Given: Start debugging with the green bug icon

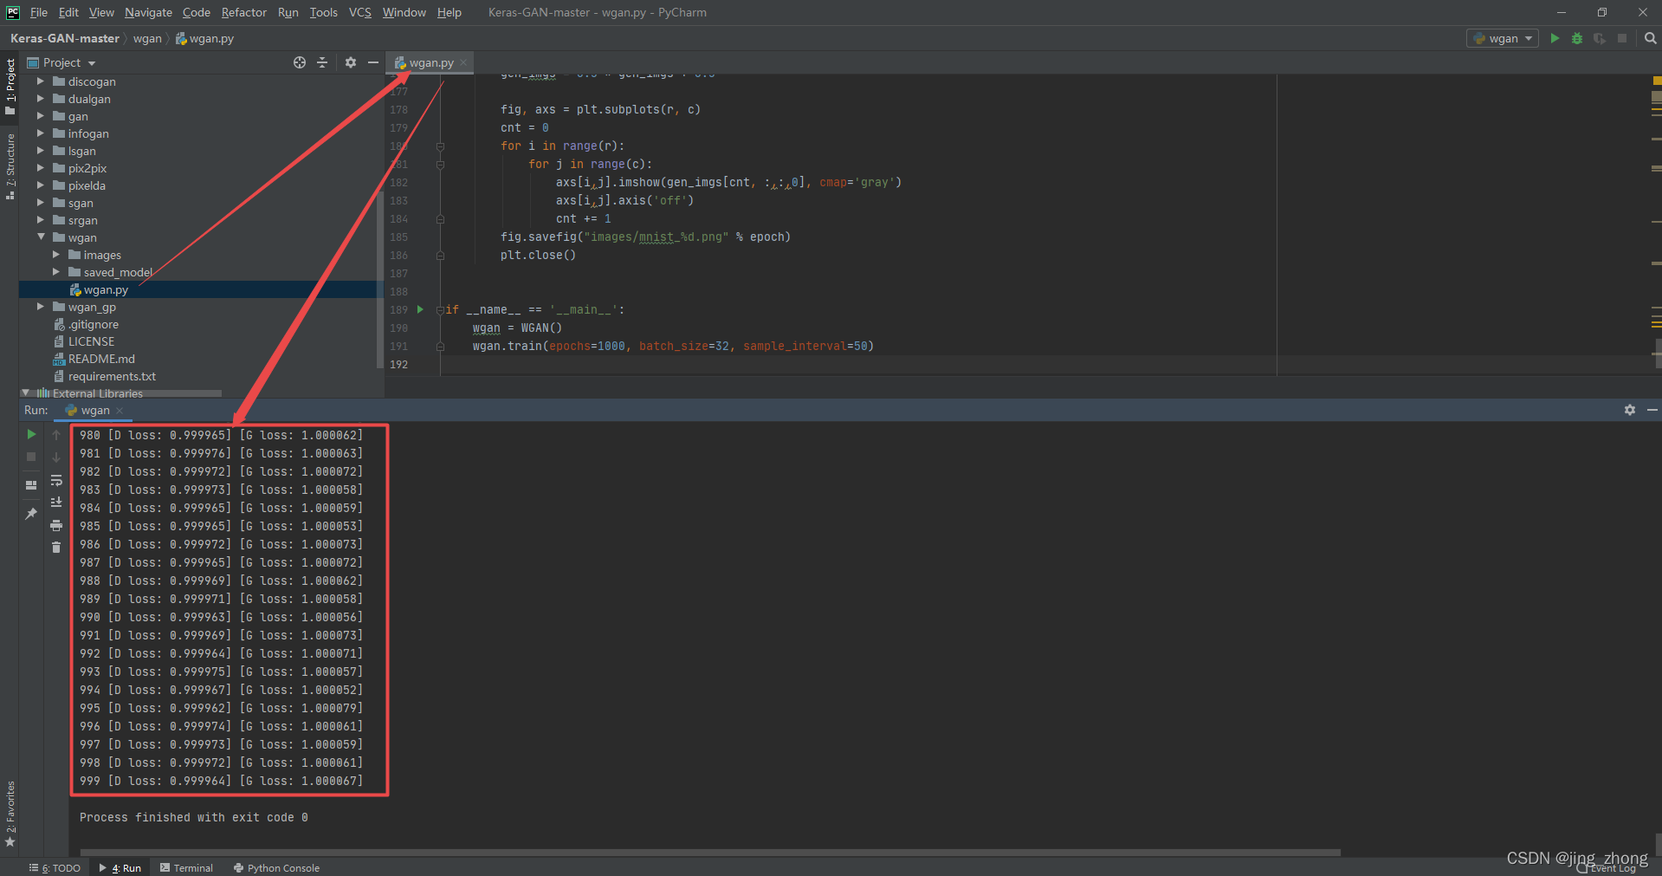Looking at the screenshot, I should pyautogui.click(x=1577, y=38).
